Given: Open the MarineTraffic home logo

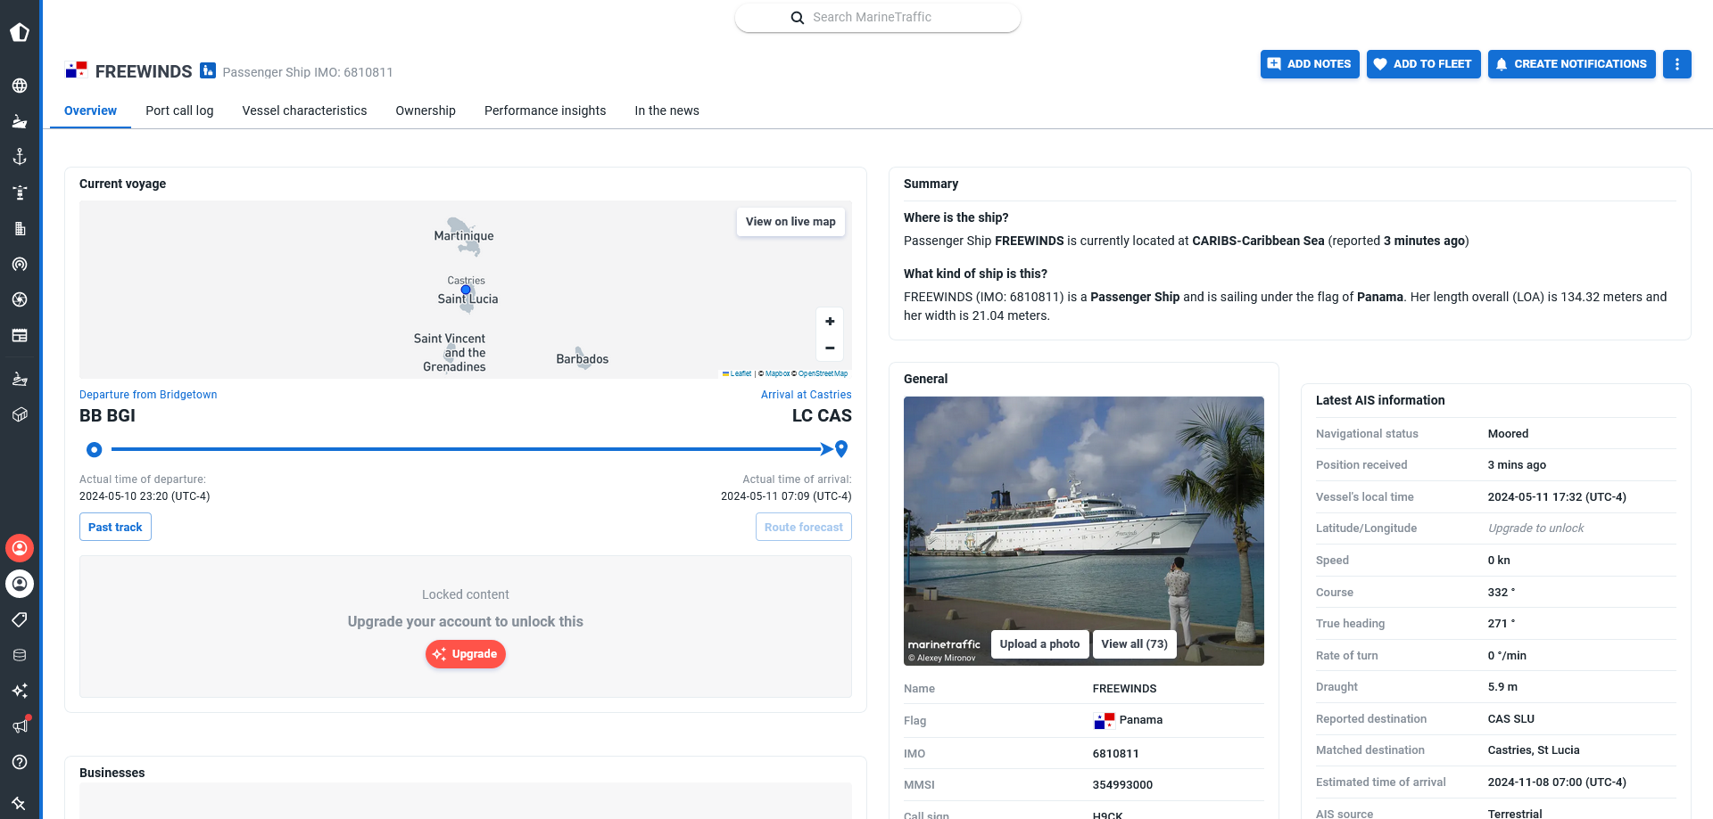Looking at the screenshot, I should tap(20, 32).
